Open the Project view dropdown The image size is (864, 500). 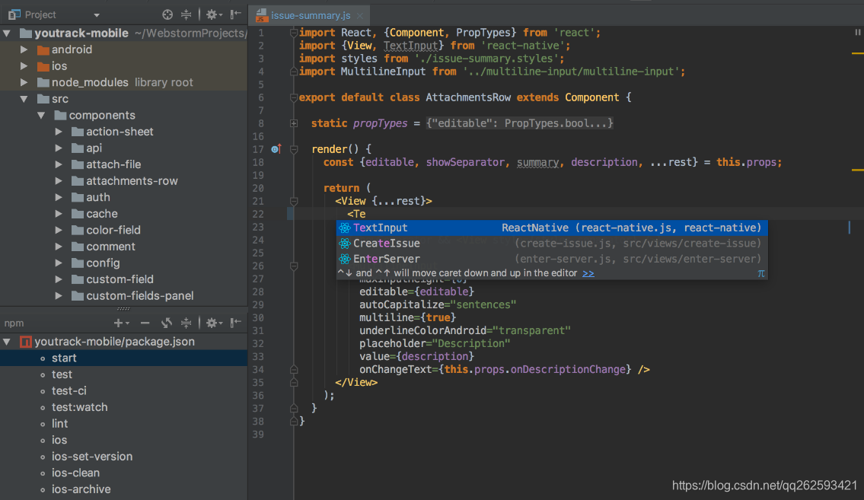pos(97,15)
